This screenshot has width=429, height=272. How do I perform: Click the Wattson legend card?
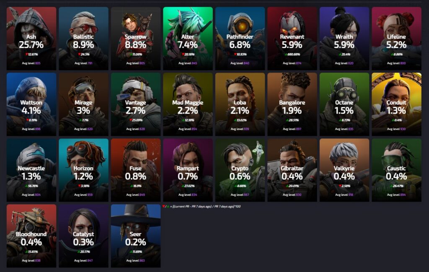[x=31, y=104]
